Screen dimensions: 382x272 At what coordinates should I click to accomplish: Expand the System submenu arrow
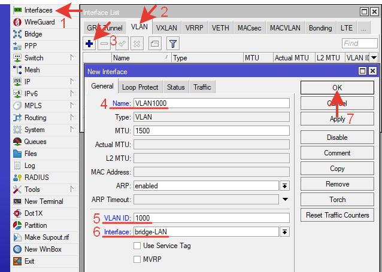click(x=72, y=129)
